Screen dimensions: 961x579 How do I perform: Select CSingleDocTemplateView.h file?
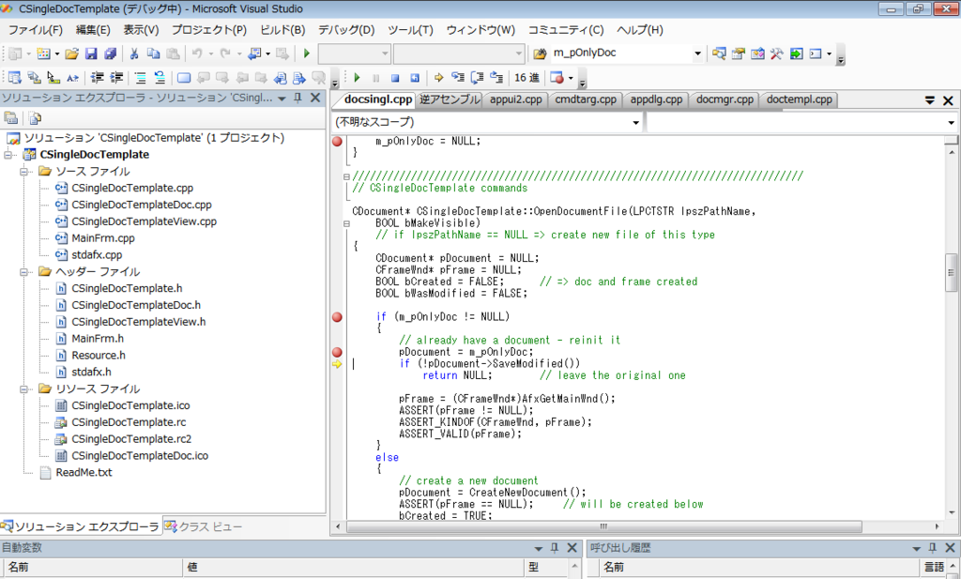click(x=139, y=322)
